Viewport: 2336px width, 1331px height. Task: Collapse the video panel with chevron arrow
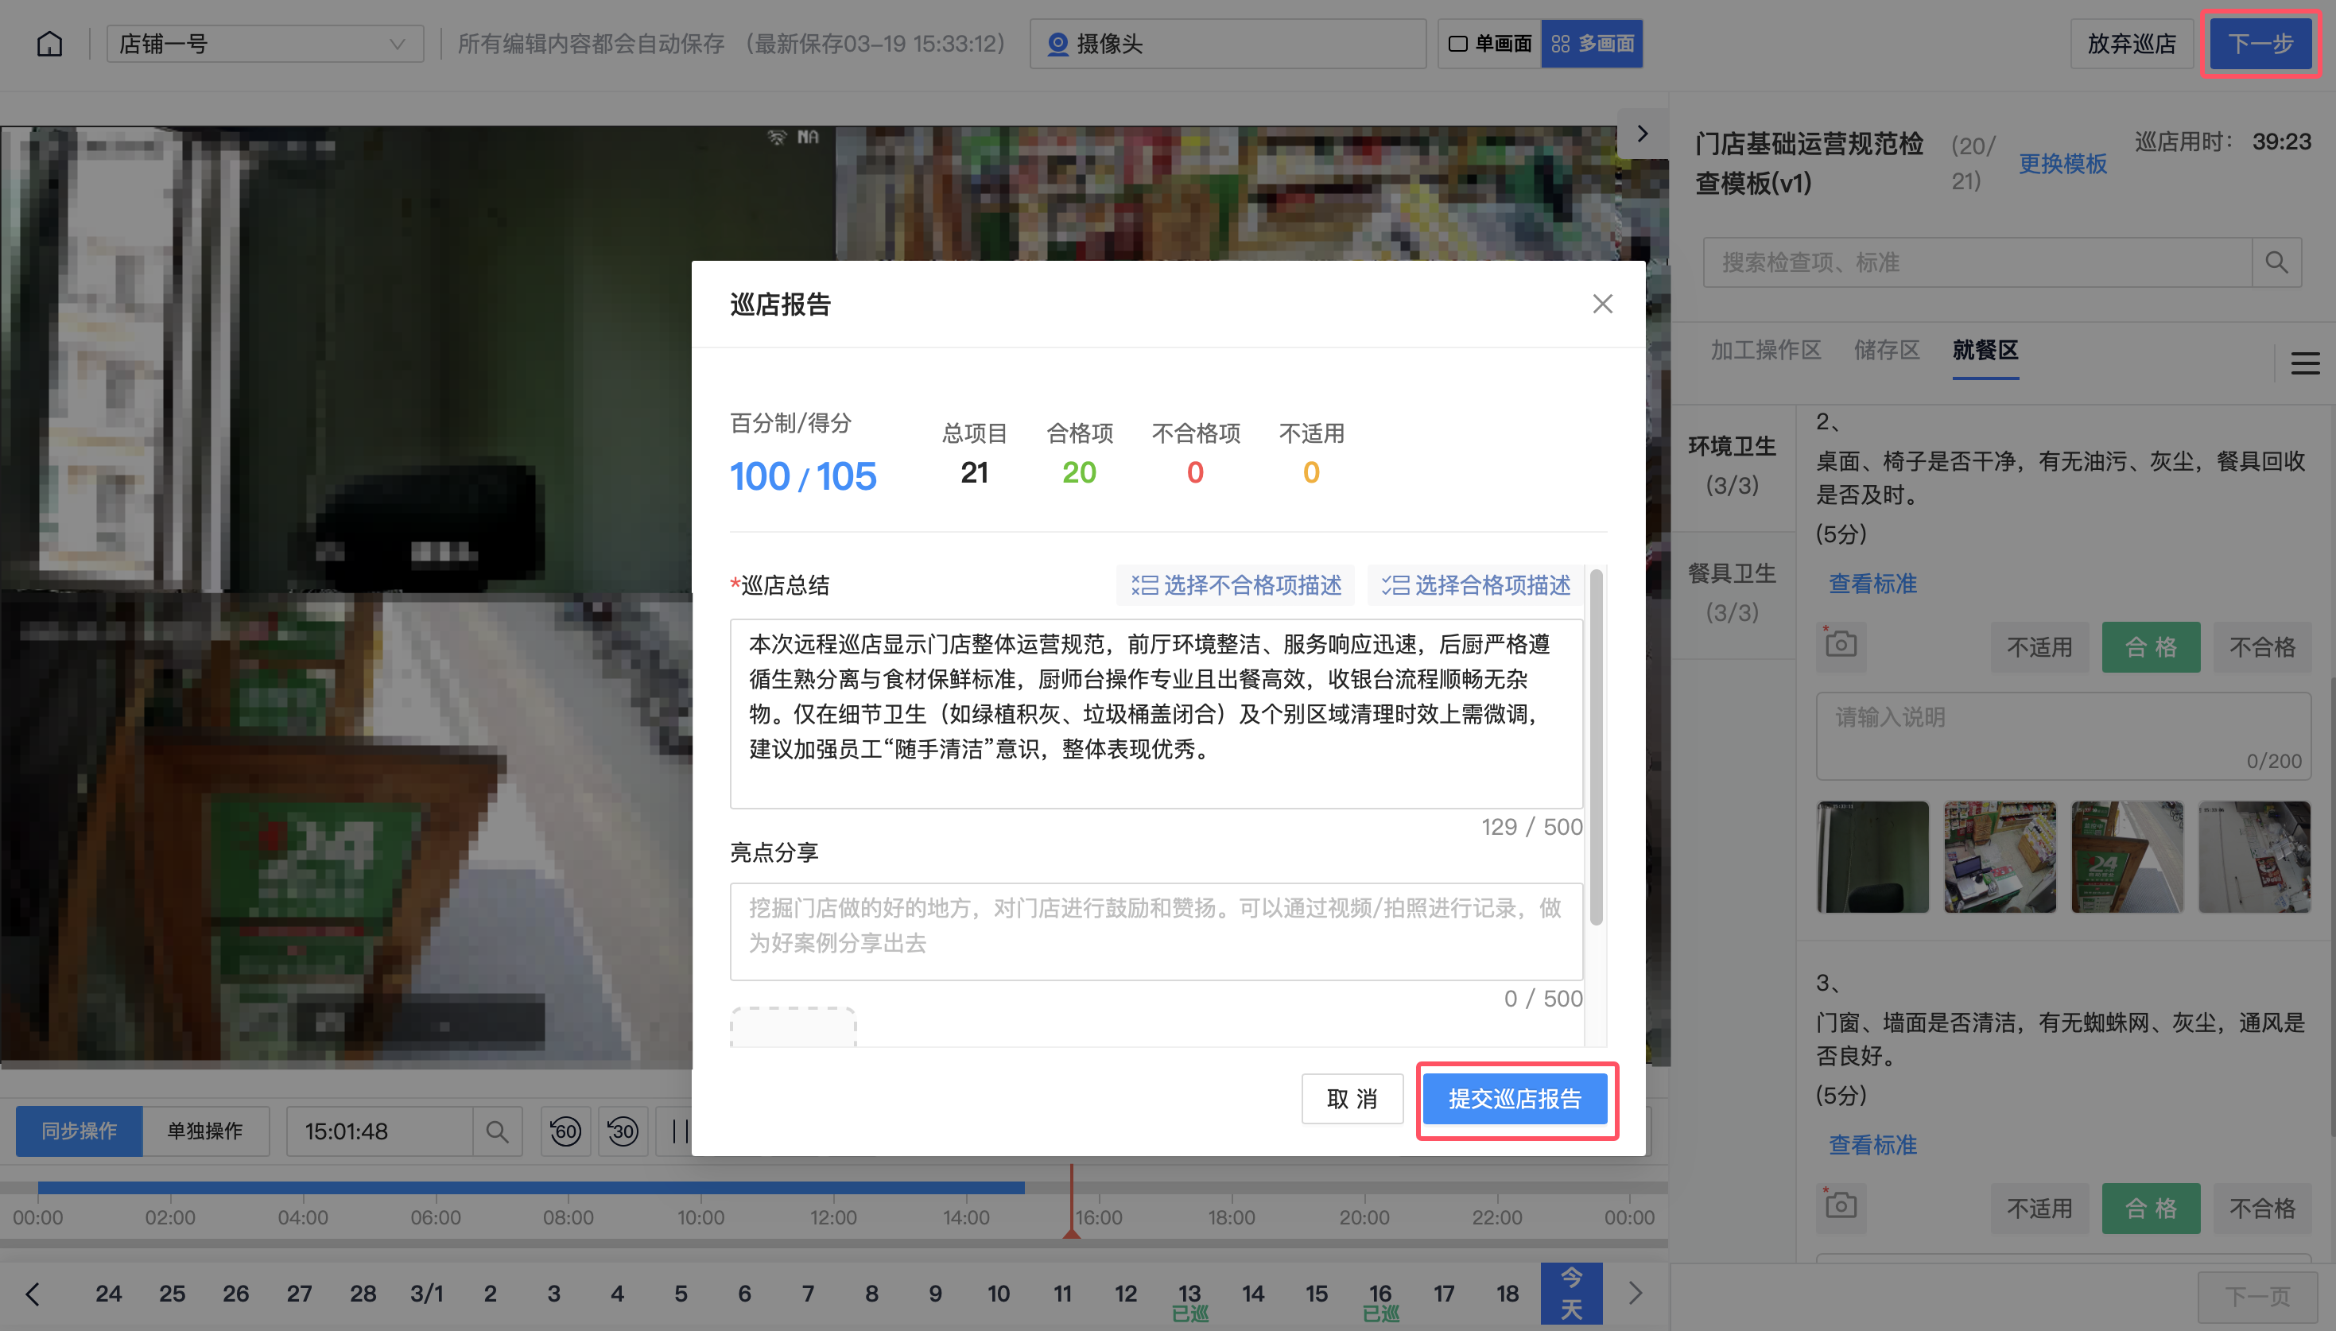1643,134
